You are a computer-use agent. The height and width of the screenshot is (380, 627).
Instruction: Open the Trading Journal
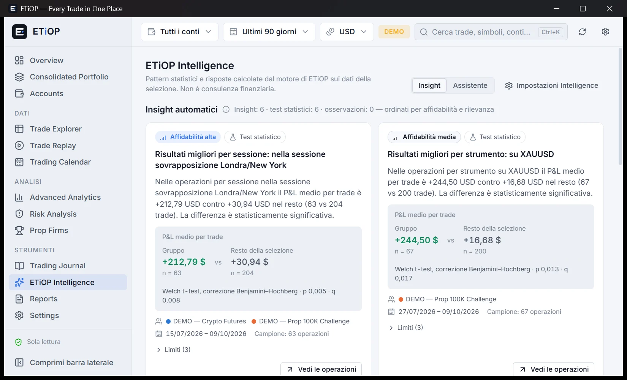68,266
